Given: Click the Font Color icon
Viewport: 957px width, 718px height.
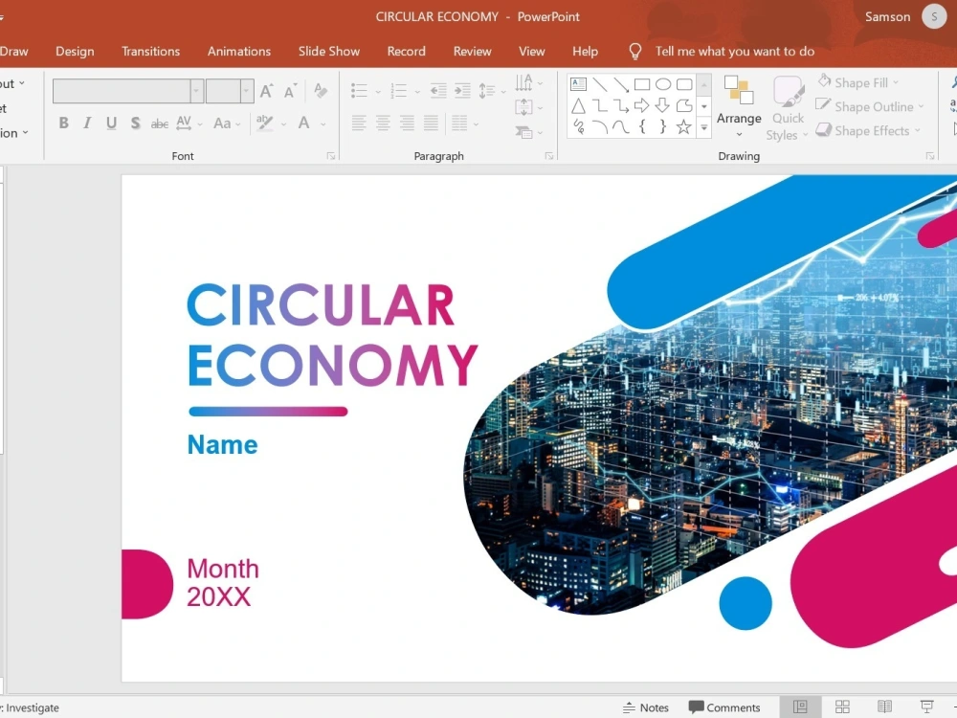Looking at the screenshot, I should tap(303, 123).
